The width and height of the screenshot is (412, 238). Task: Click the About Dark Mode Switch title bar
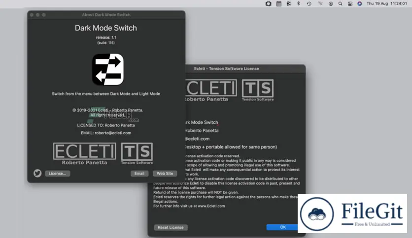(106, 15)
